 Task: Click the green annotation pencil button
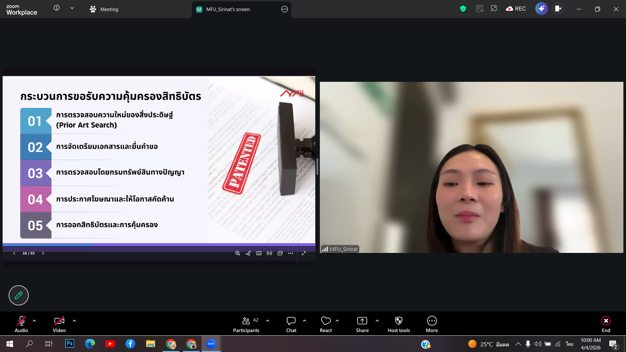[x=19, y=295]
